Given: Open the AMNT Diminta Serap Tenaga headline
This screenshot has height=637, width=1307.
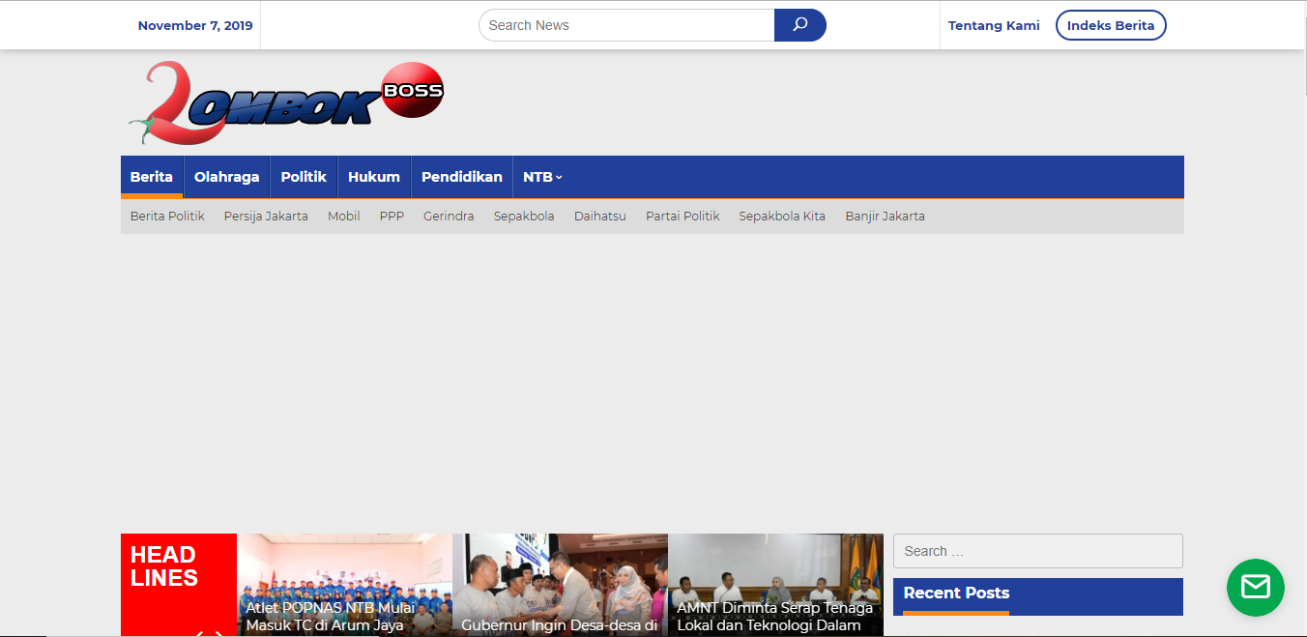Looking at the screenshot, I should click(775, 617).
